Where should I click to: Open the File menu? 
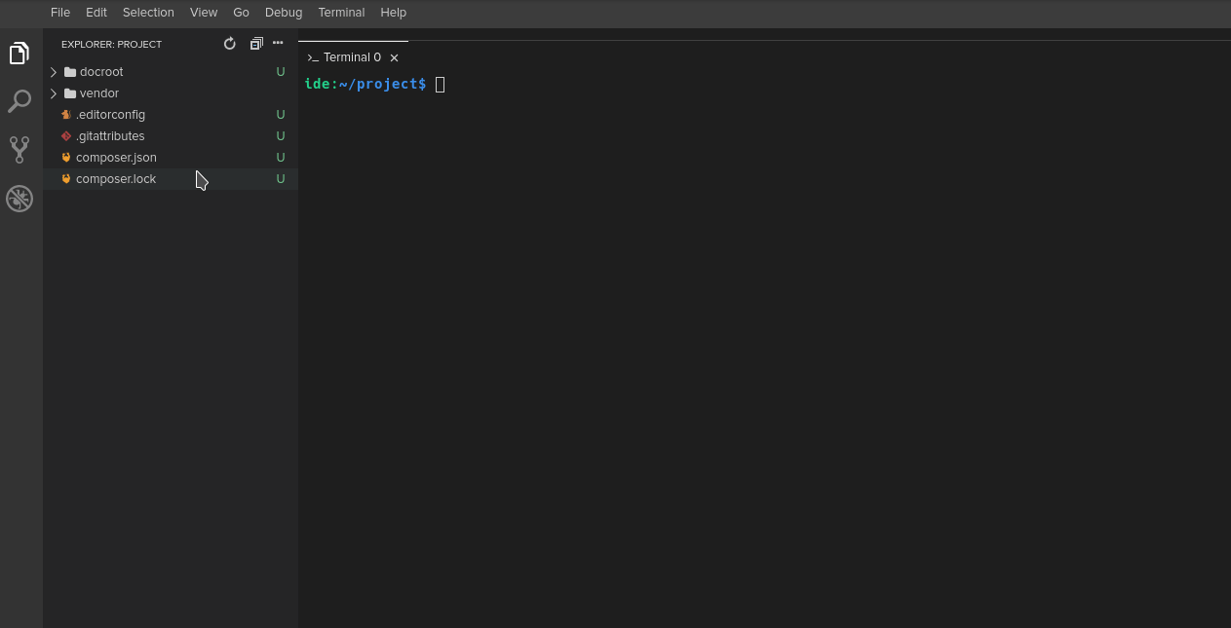(x=60, y=13)
